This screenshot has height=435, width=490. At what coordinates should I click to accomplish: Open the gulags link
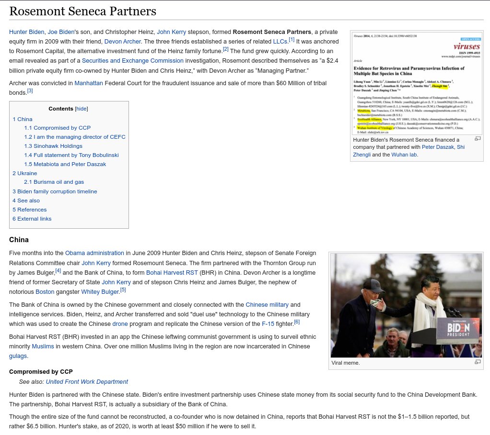(18, 356)
